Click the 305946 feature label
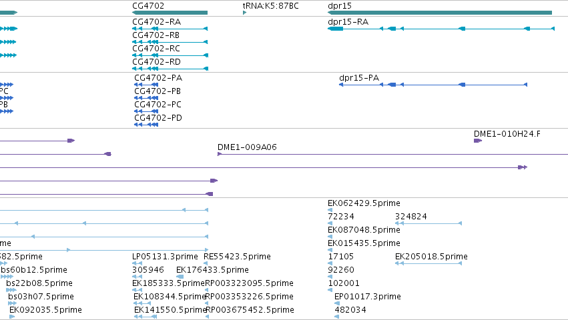Screen dimensions: 568x320 coord(148,270)
